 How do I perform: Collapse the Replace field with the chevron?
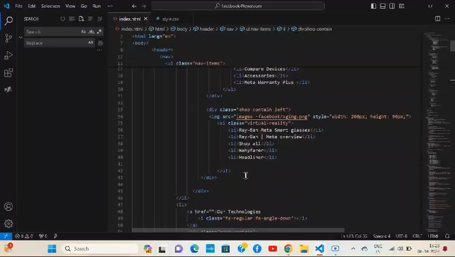(x=21, y=37)
